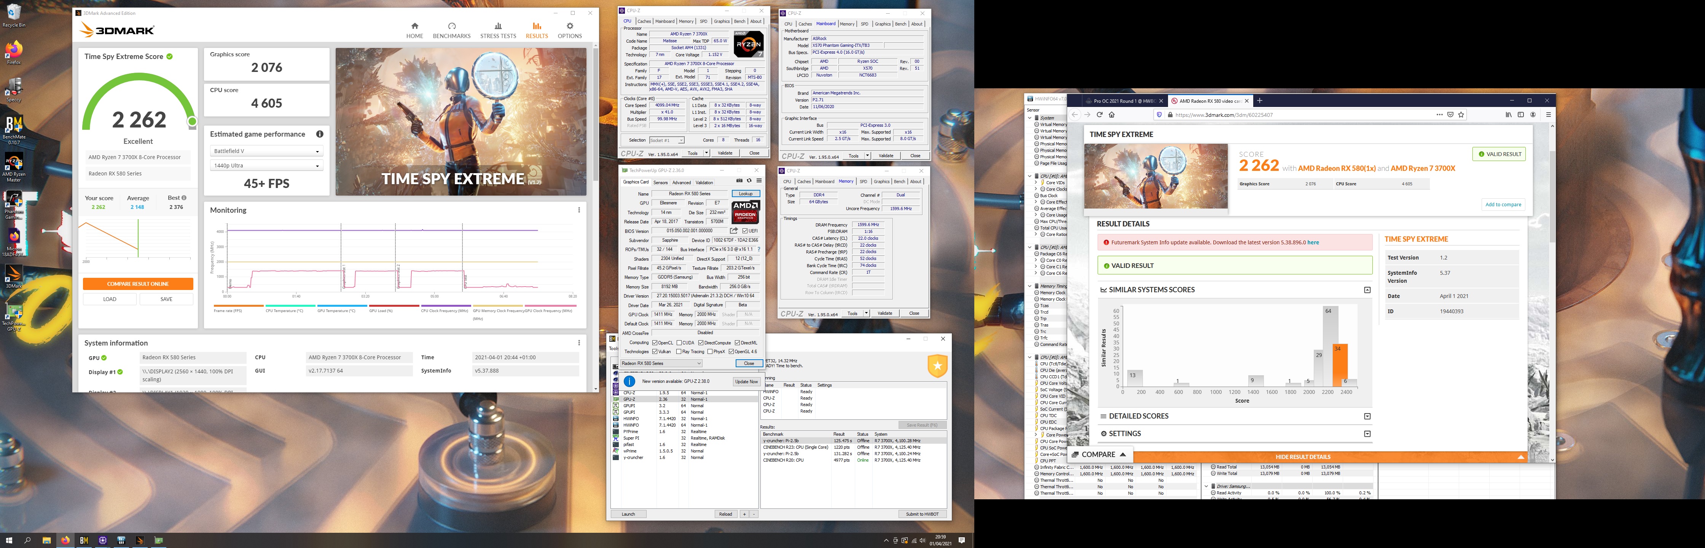Switch to Pro OC 2021 Round 1 Firefox tab

click(1125, 100)
